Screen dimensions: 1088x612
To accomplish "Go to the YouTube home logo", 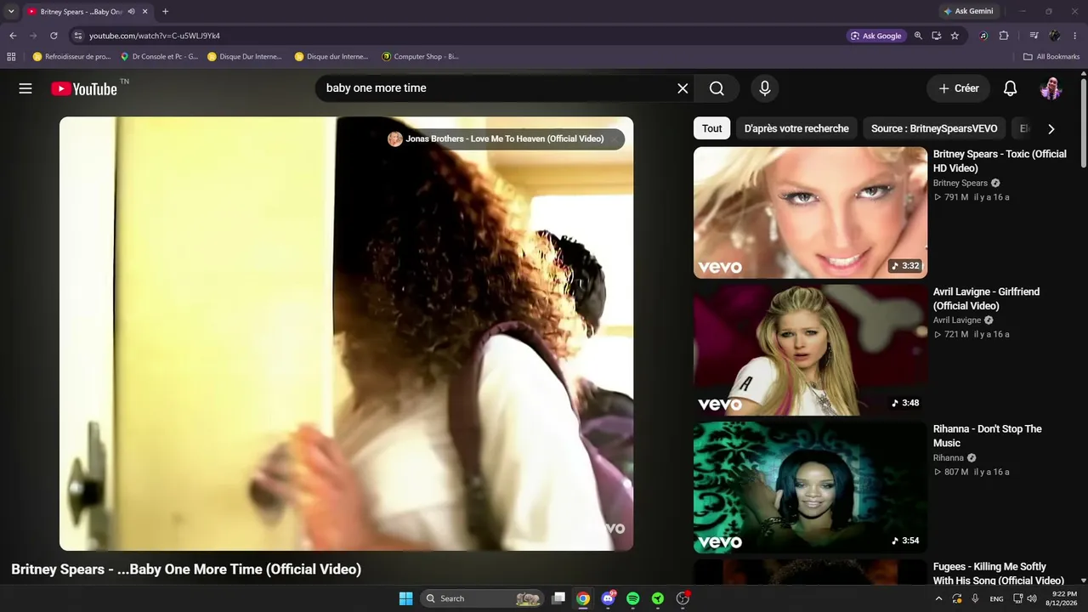I will click(x=84, y=88).
